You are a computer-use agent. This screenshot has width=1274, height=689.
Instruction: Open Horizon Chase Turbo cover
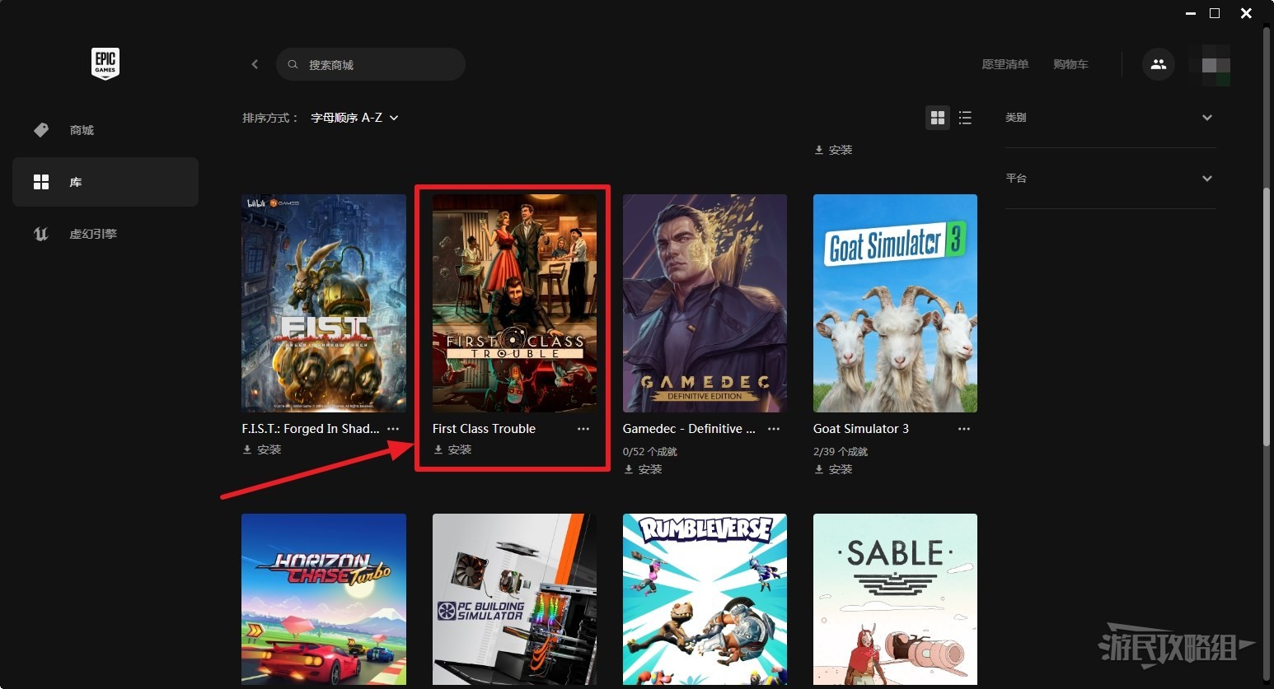tap(324, 599)
